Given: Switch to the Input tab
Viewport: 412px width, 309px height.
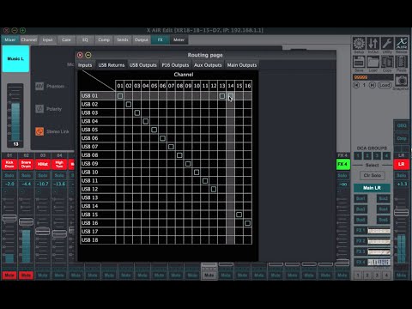Looking at the screenshot, I should (x=47, y=39).
